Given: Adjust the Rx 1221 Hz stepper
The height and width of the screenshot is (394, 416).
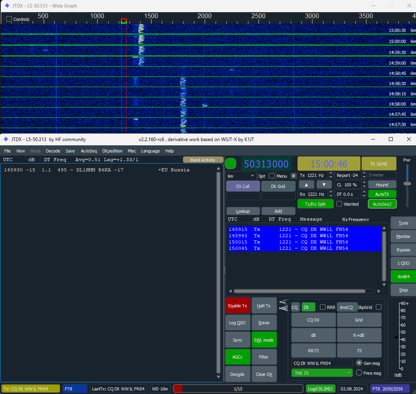Looking at the screenshot, I should 330,194.
